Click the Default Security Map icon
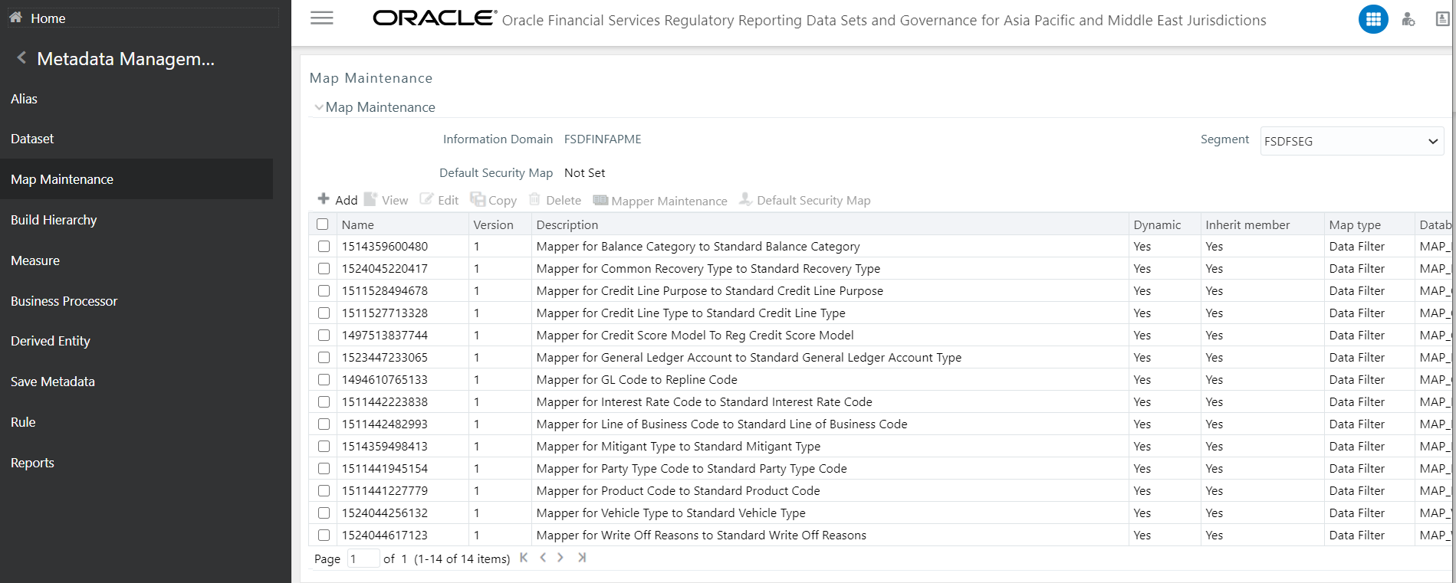The image size is (1456, 583). point(745,199)
